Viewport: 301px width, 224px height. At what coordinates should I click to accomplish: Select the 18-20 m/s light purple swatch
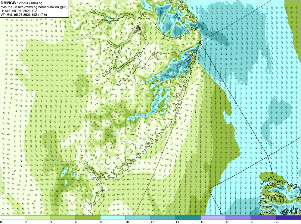[238, 217]
